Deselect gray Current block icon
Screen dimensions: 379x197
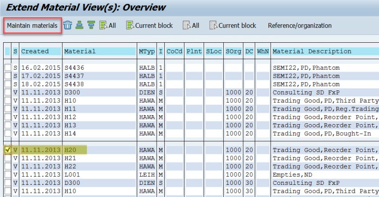[233, 25]
